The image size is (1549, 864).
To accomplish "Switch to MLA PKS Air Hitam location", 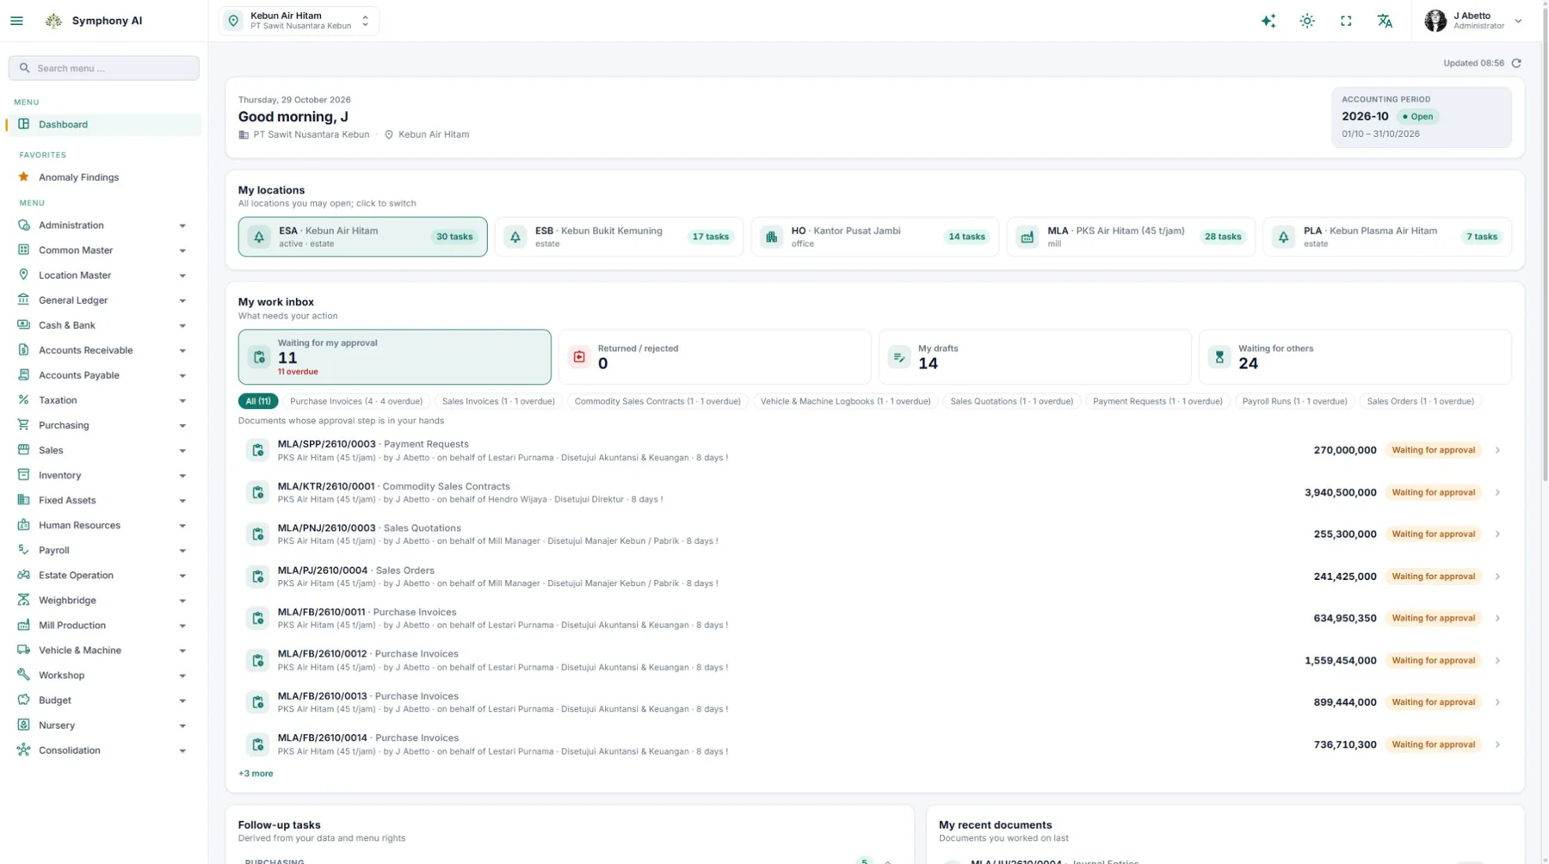I will (1130, 237).
